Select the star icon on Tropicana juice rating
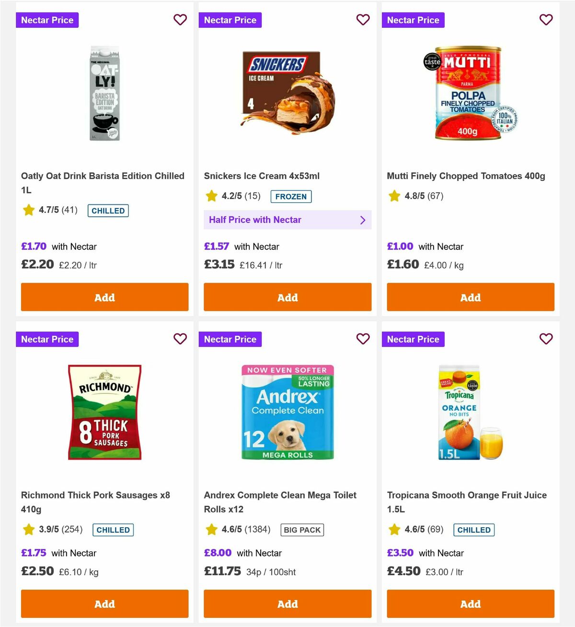The height and width of the screenshot is (627, 575). point(394,529)
